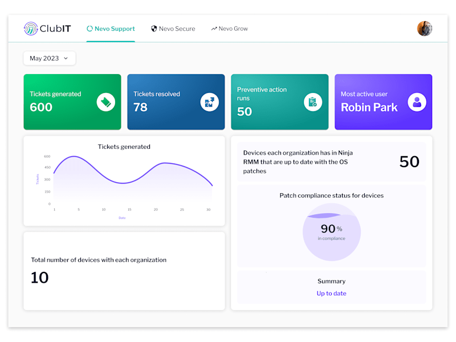
Task: Open the May 2023 month dropdown
Action: 50,58
